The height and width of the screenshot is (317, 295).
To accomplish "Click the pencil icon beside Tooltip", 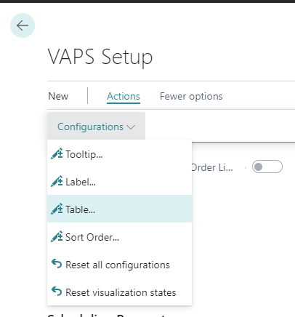I will [57, 153].
